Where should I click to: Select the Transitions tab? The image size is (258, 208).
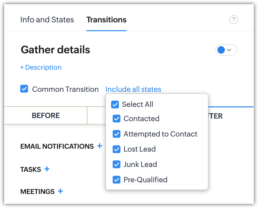point(106,20)
